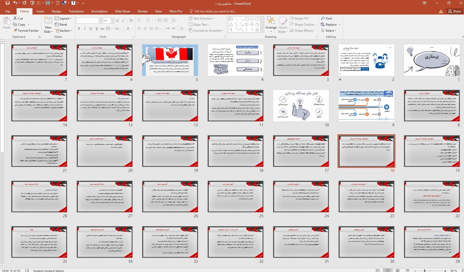The width and height of the screenshot is (464, 272).
Task: Open Reading View from status bar
Action: coord(398,270)
